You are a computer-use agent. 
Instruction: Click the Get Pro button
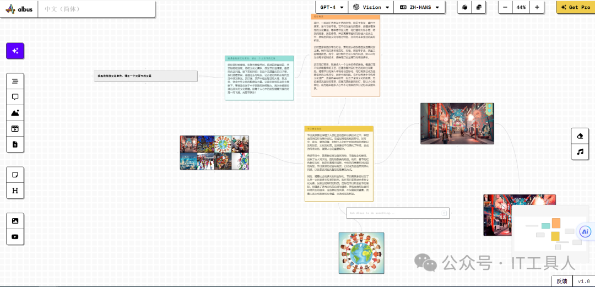point(575,7)
